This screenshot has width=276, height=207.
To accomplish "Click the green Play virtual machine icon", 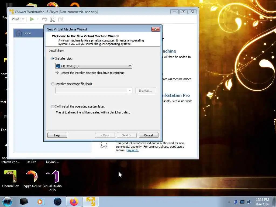I will [32, 19].
